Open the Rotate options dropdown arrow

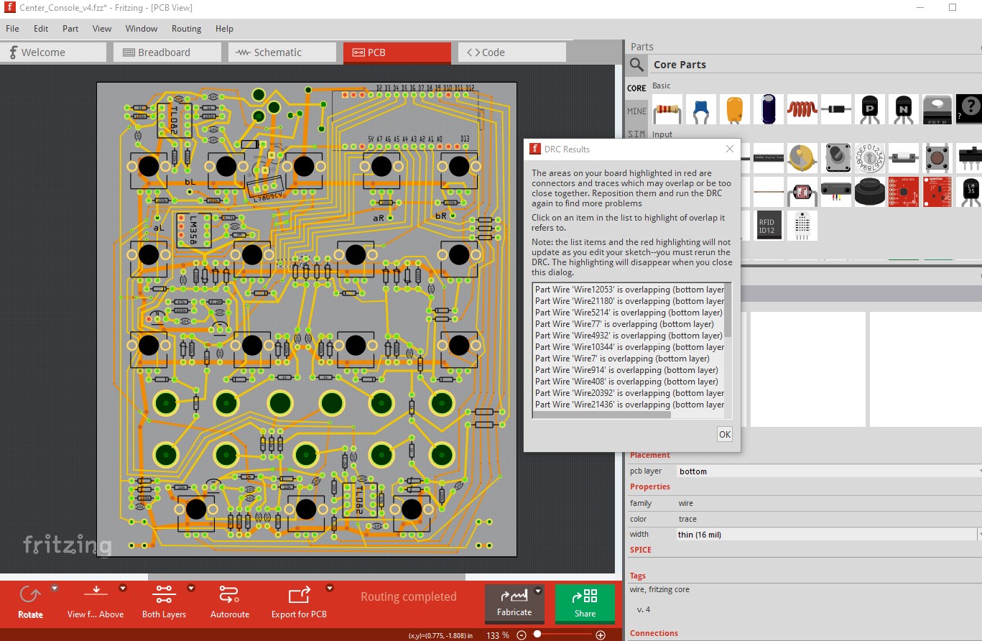tap(54, 589)
